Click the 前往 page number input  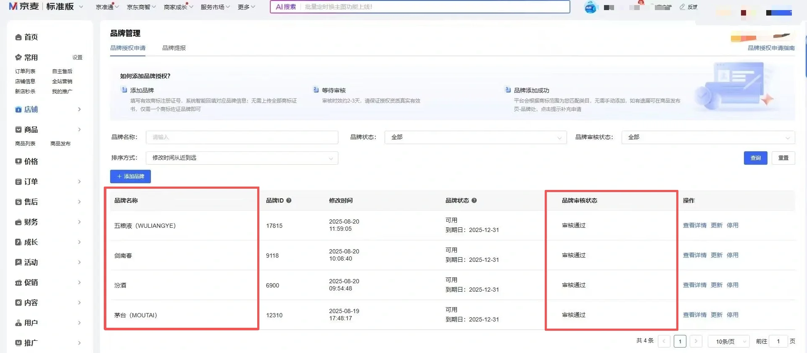point(778,342)
